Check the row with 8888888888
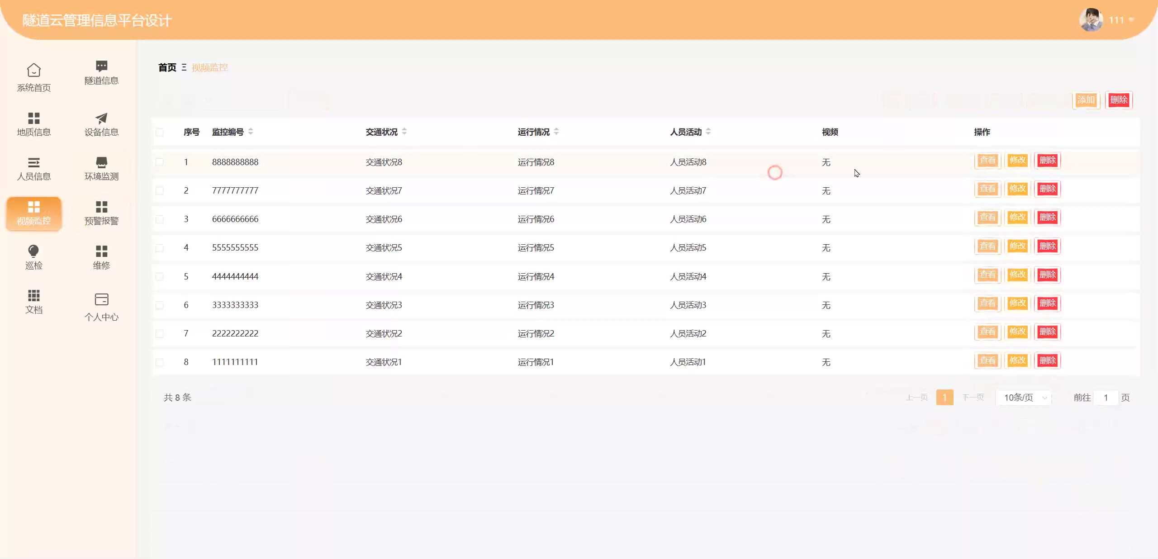 pyautogui.click(x=160, y=162)
